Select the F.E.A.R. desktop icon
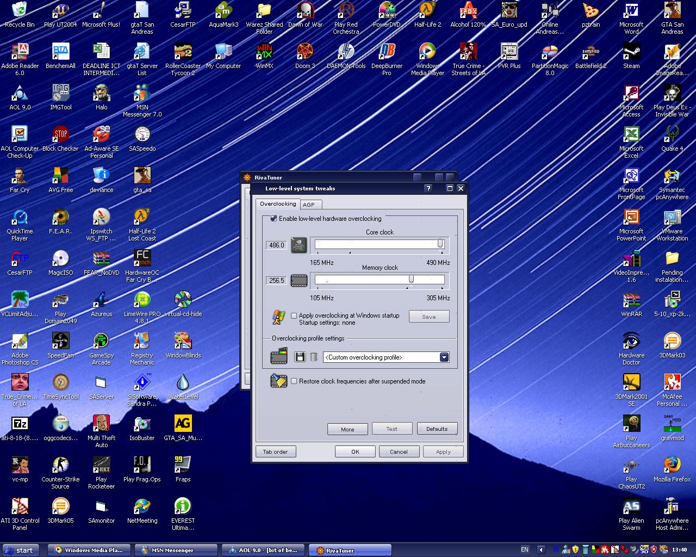The height and width of the screenshot is (557, 696). (60, 221)
